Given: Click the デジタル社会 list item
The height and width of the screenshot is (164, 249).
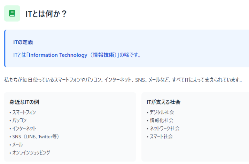Looking at the screenshot, I should click(162, 112).
